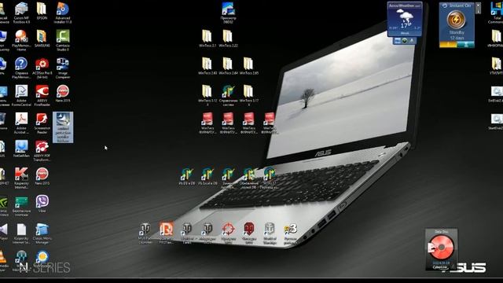Screen dimensions: 503x283
Task: Launch ACDSee Pro 8 (64-bit)
Action: point(42,68)
